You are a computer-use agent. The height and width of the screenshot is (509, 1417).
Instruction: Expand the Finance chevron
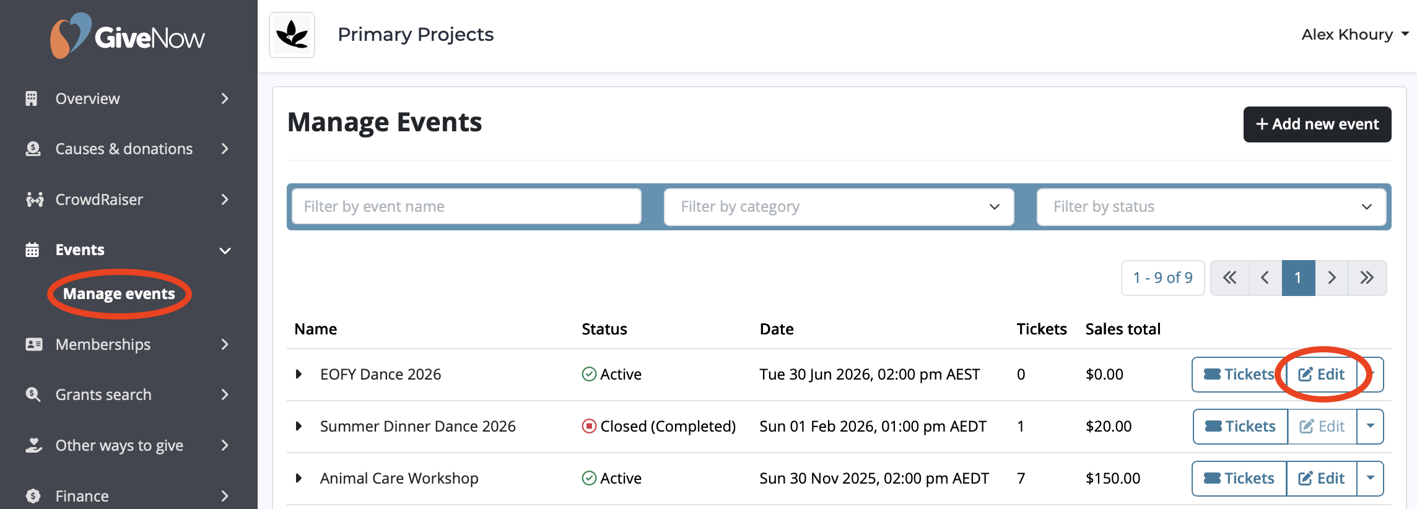click(225, 496)
